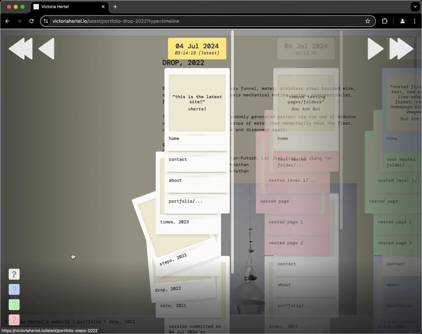Screen dimensions: 422x334
Task: Open the drop, 2022 card
Action: point(168,289)
